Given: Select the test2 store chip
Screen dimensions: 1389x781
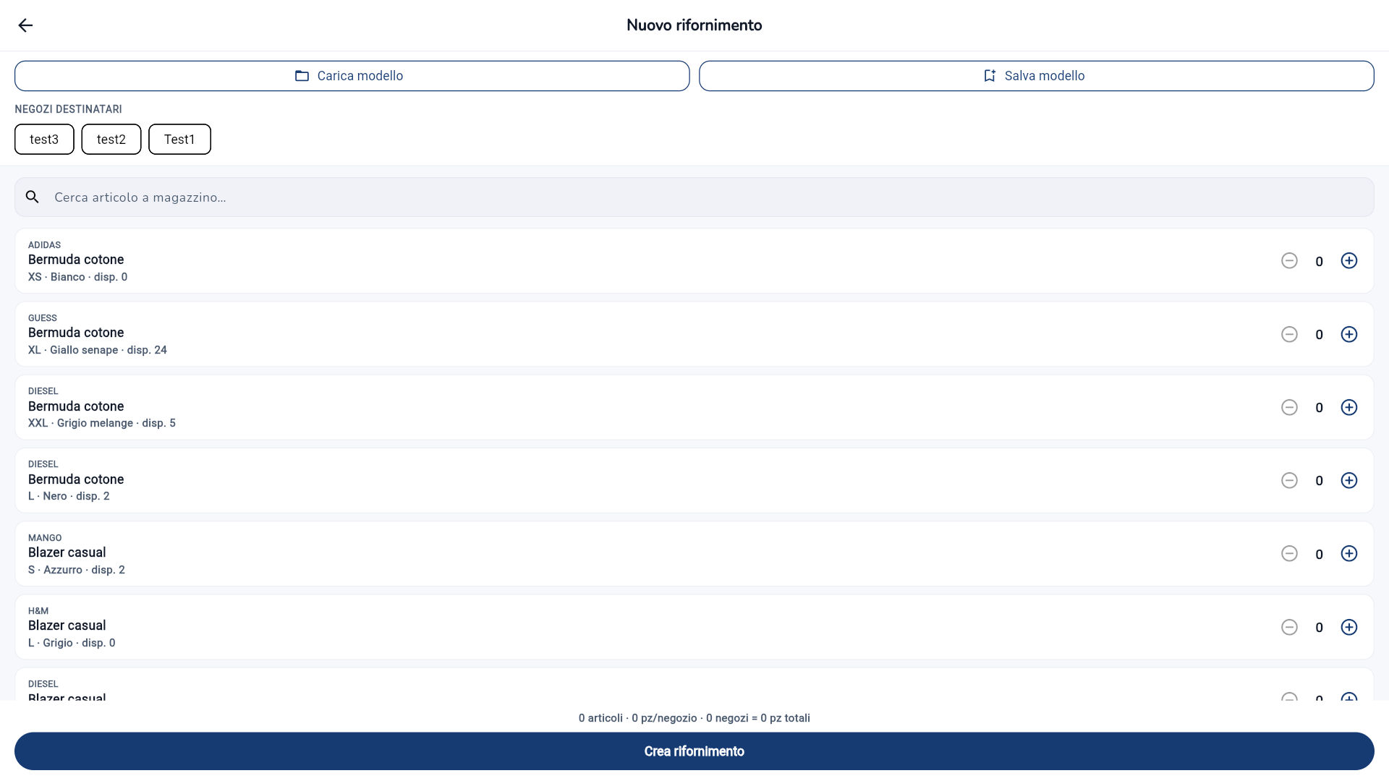Looking at the screenshot, I should pos(111,139).
